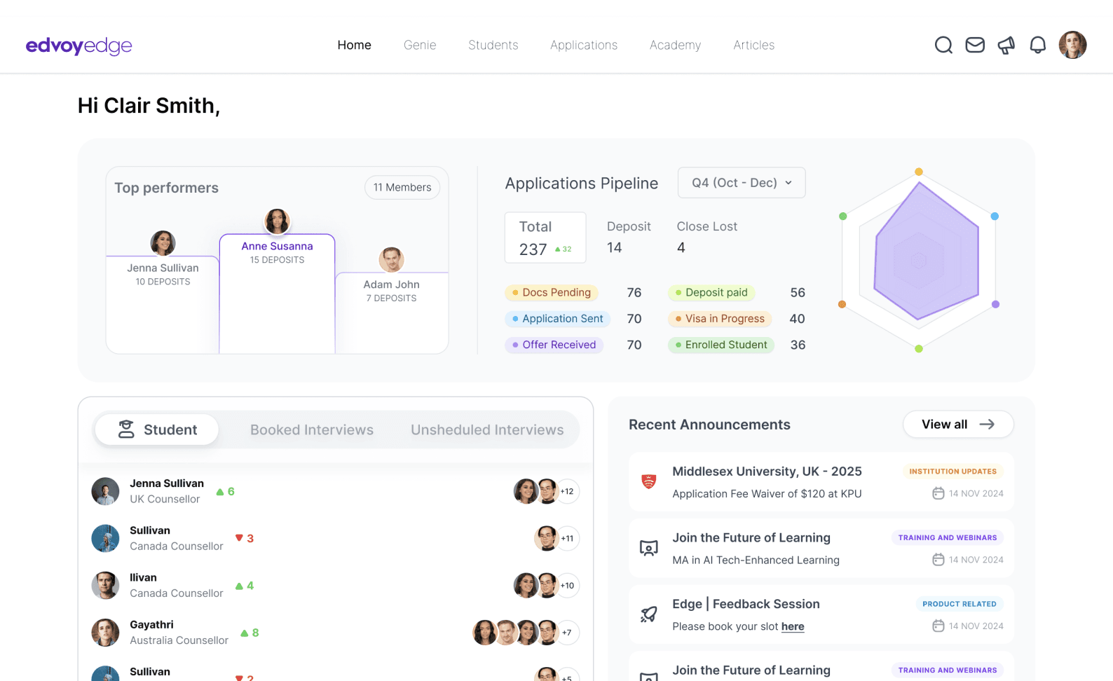Screen dimensions: 1113x681
Task: Open the +7 students badge for Gayathri
Action: (567, 633)
